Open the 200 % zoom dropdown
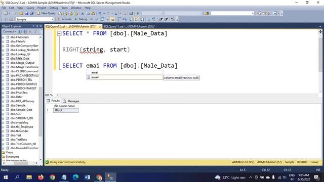Viewport: 324px width, 182px height. 57,95
